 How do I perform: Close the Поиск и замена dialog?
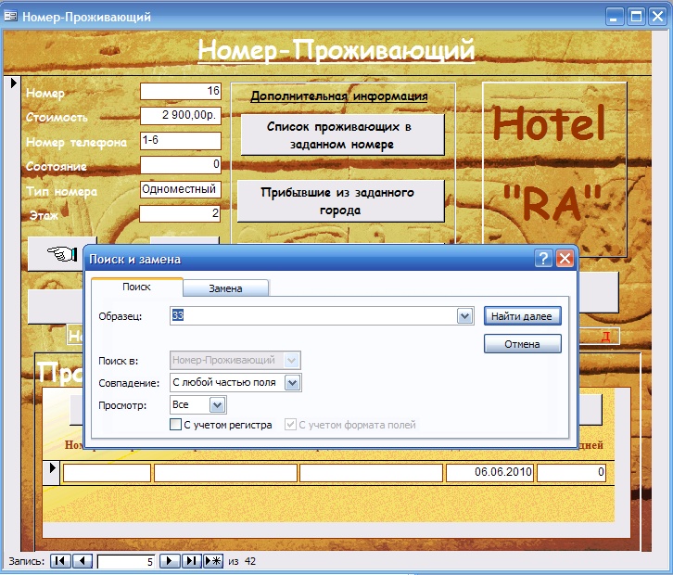(565, 259)
